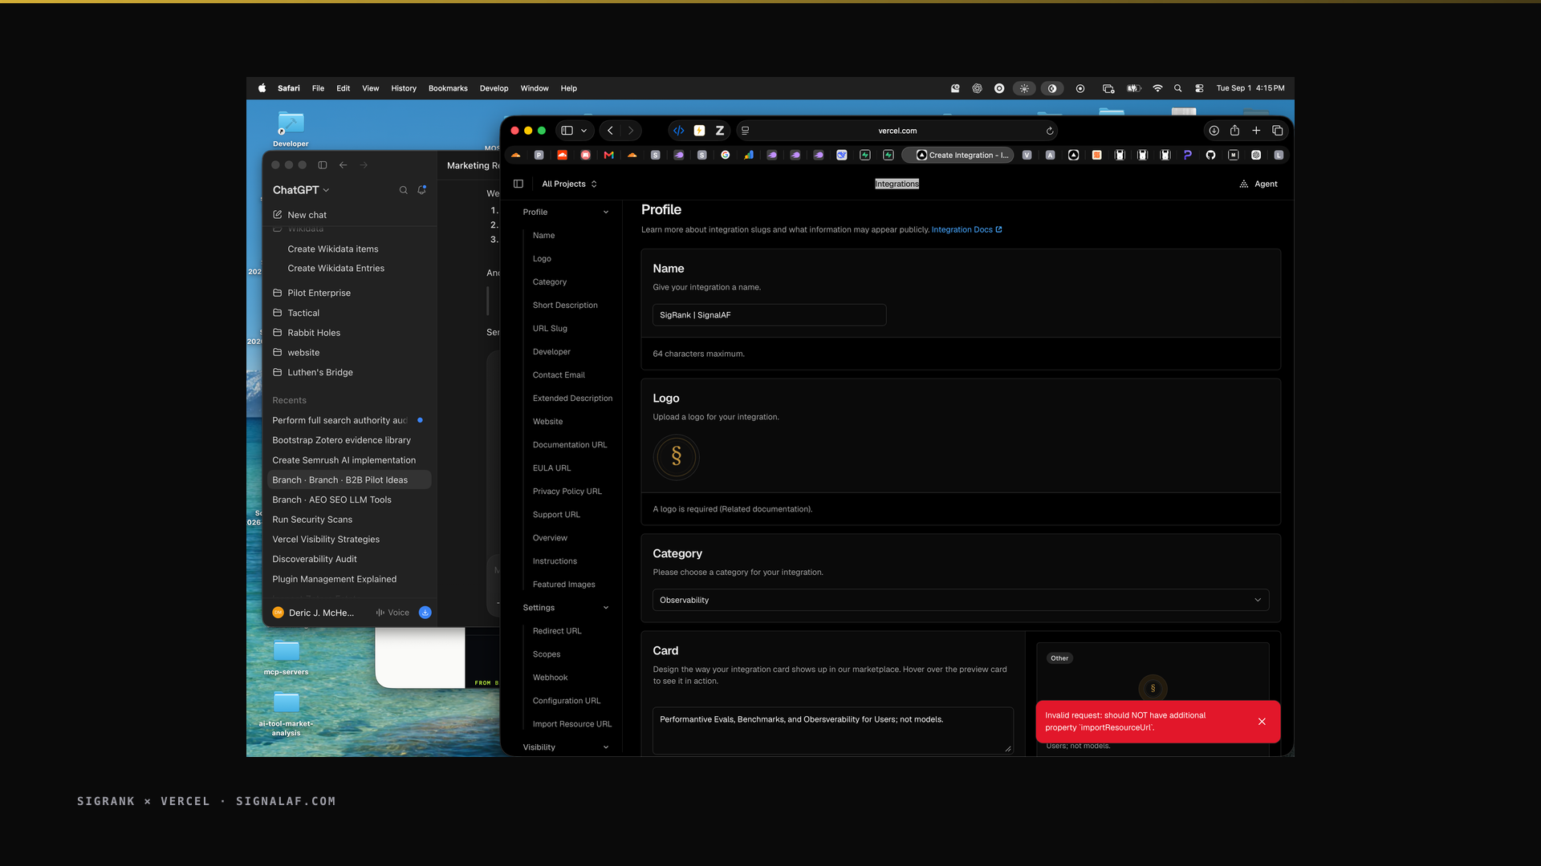
Task: Dismiss the invalid request error toast
Action: click(x=1262, y=722)
